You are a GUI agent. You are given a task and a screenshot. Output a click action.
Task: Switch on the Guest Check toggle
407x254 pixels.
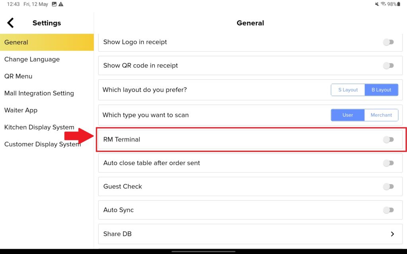click(x=388, y=187)
